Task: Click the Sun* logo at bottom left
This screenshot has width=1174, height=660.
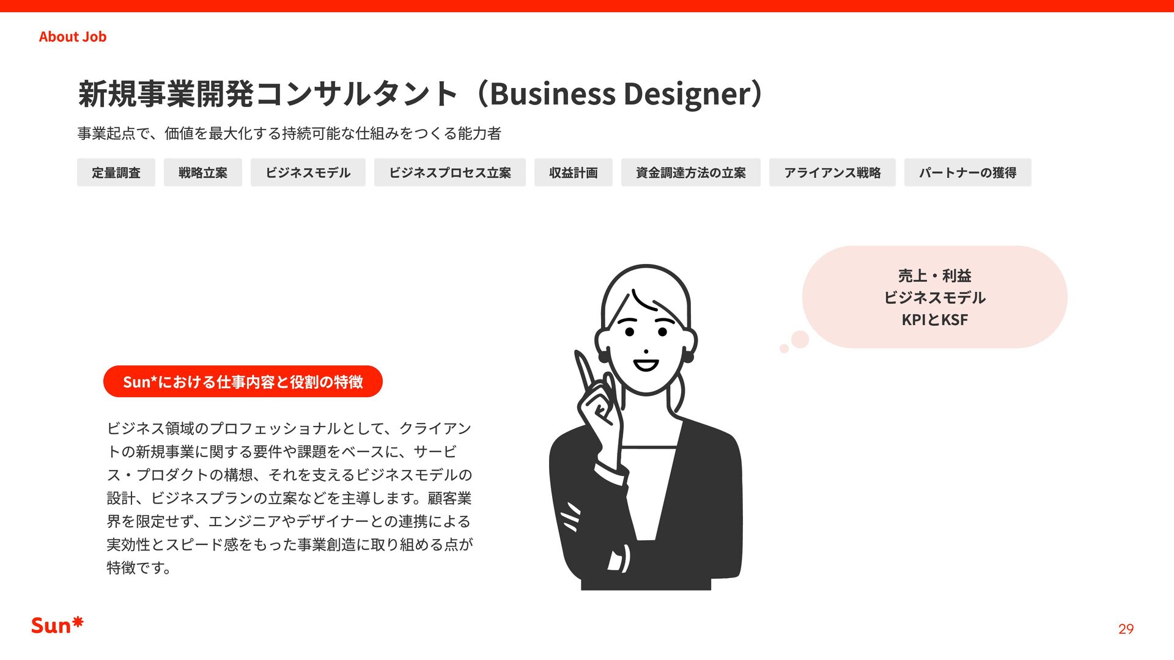Action: [x=57, y=625]
